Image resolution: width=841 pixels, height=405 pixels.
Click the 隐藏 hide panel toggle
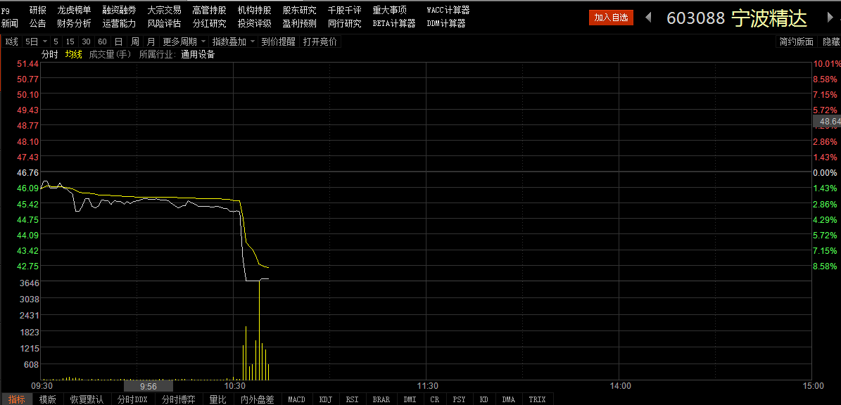(831, 42)
